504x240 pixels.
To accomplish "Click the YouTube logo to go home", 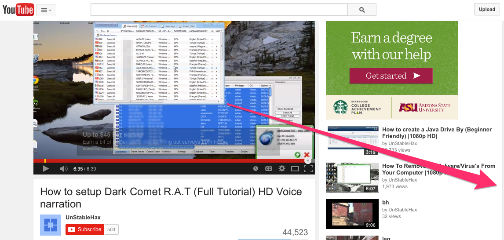I will click(x=18, y=9).
